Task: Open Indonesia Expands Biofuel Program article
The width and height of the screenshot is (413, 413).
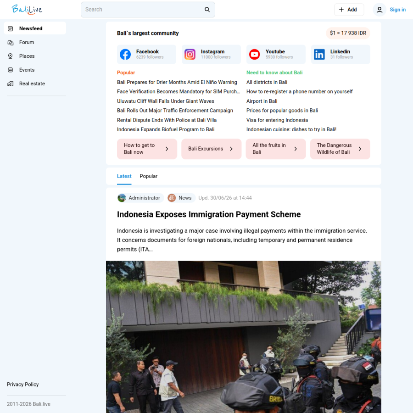Action: 166,129
